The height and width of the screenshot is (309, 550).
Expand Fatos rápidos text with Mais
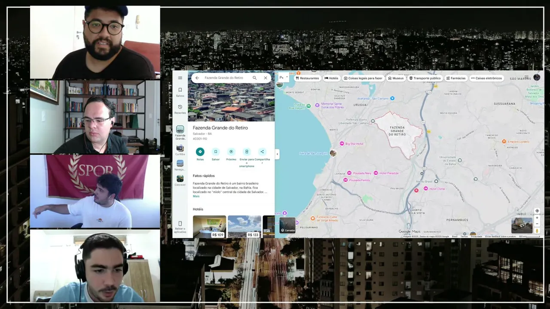[x=196, y=196]
